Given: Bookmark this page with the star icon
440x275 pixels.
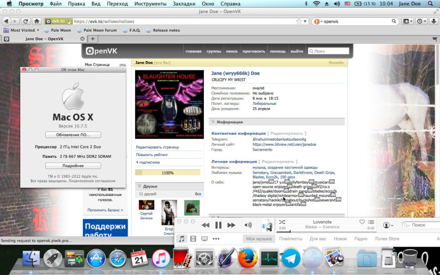Looking at the screenshot, I should tap(299, 21).
